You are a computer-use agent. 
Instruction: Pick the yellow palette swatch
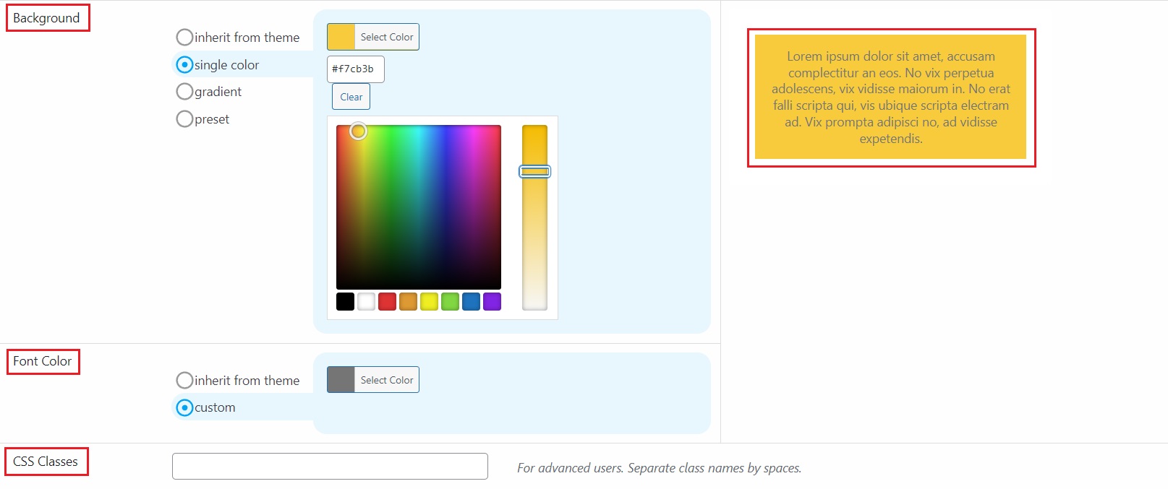tap(429, 301)
